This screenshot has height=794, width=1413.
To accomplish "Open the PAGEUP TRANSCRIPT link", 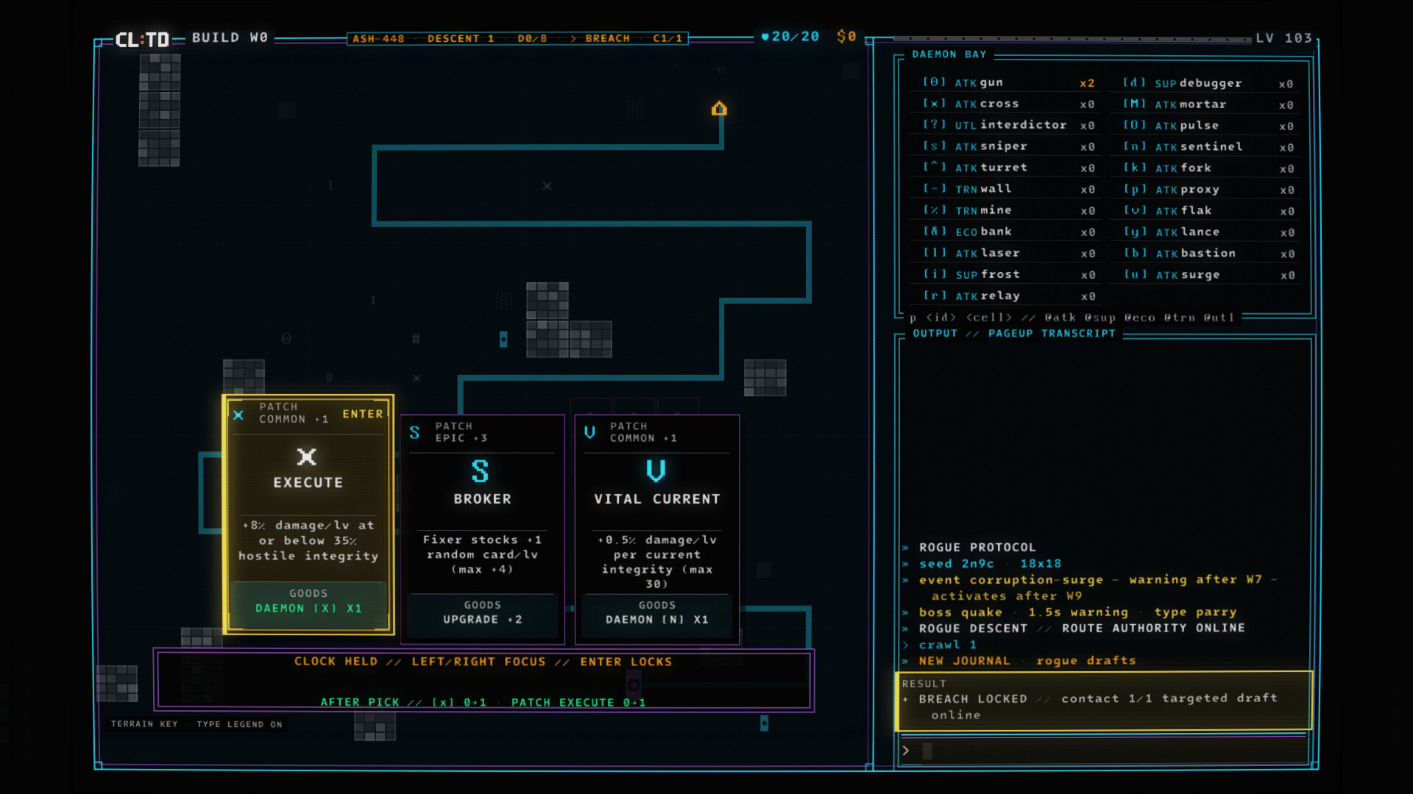I will pos(1052,334).
